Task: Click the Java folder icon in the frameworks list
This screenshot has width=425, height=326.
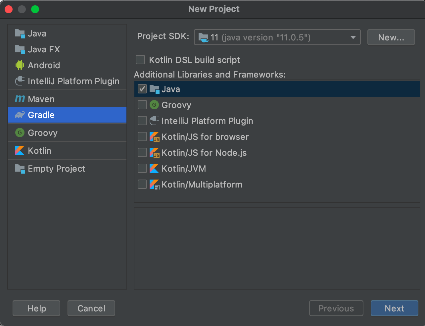Action: point(154,89)
